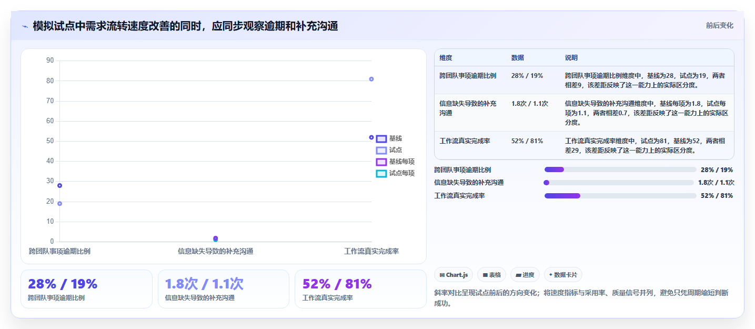Click the 52% / 81% data card
Screen dimensions: 755x329
click(x=360, y=289)
